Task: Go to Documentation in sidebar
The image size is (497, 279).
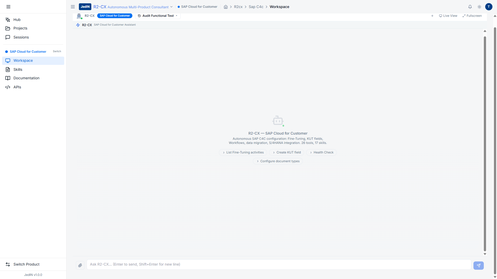Action: pyautogui.click(x=26, y=78)
